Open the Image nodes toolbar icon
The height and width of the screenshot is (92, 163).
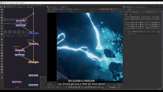[x=2, y=10]
